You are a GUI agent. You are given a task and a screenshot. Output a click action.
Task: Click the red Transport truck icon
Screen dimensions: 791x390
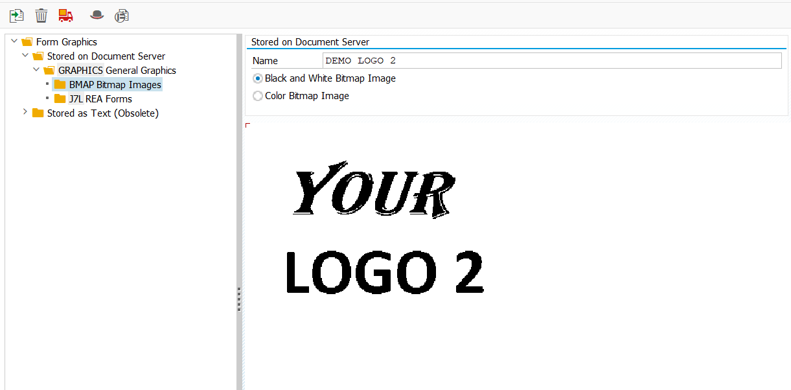65,15
